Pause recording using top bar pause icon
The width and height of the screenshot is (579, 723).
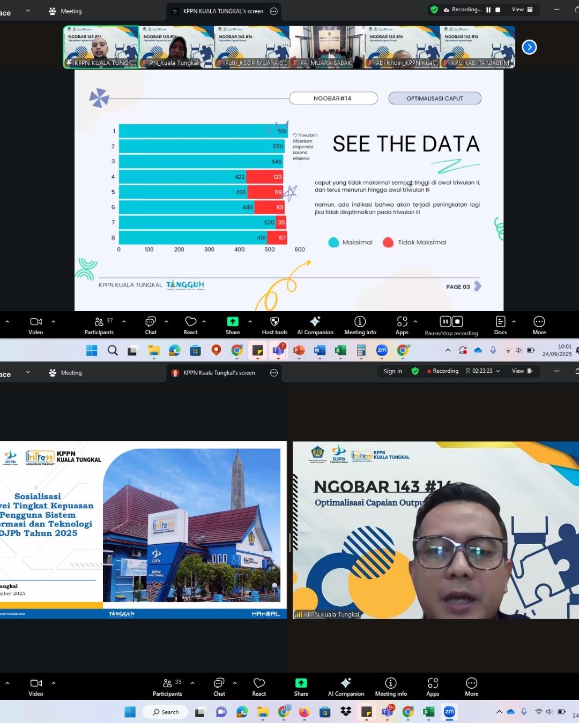coord(488,10)
